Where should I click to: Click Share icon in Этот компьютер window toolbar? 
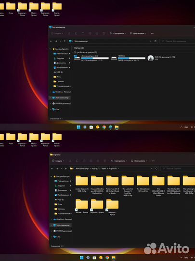tap(97, 33)
